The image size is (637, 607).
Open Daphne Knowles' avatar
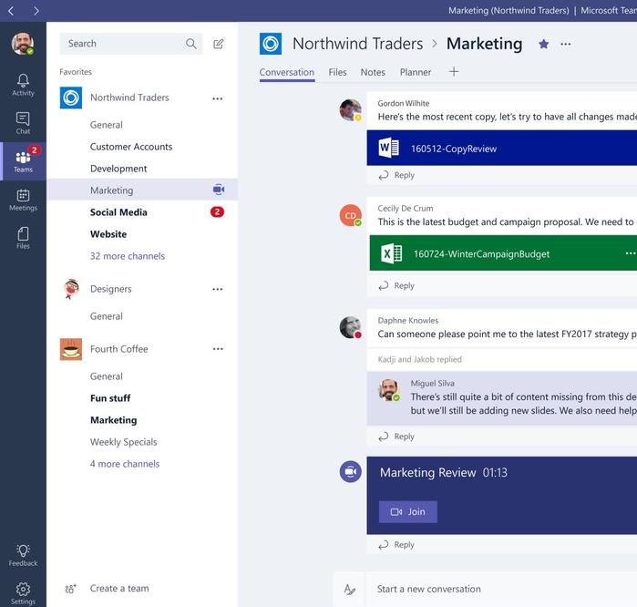351,327
